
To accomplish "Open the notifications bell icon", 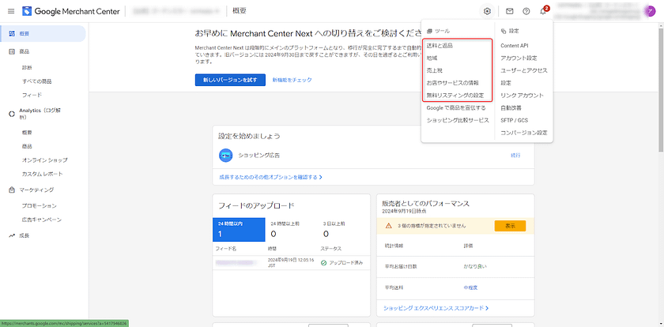I will tap(543, 11).
